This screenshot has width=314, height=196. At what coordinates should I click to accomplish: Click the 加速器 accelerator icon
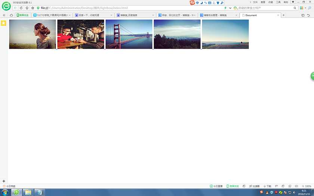[x=254, y=186]
